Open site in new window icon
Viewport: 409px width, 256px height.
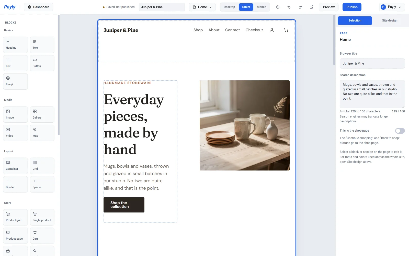[311, 7]
